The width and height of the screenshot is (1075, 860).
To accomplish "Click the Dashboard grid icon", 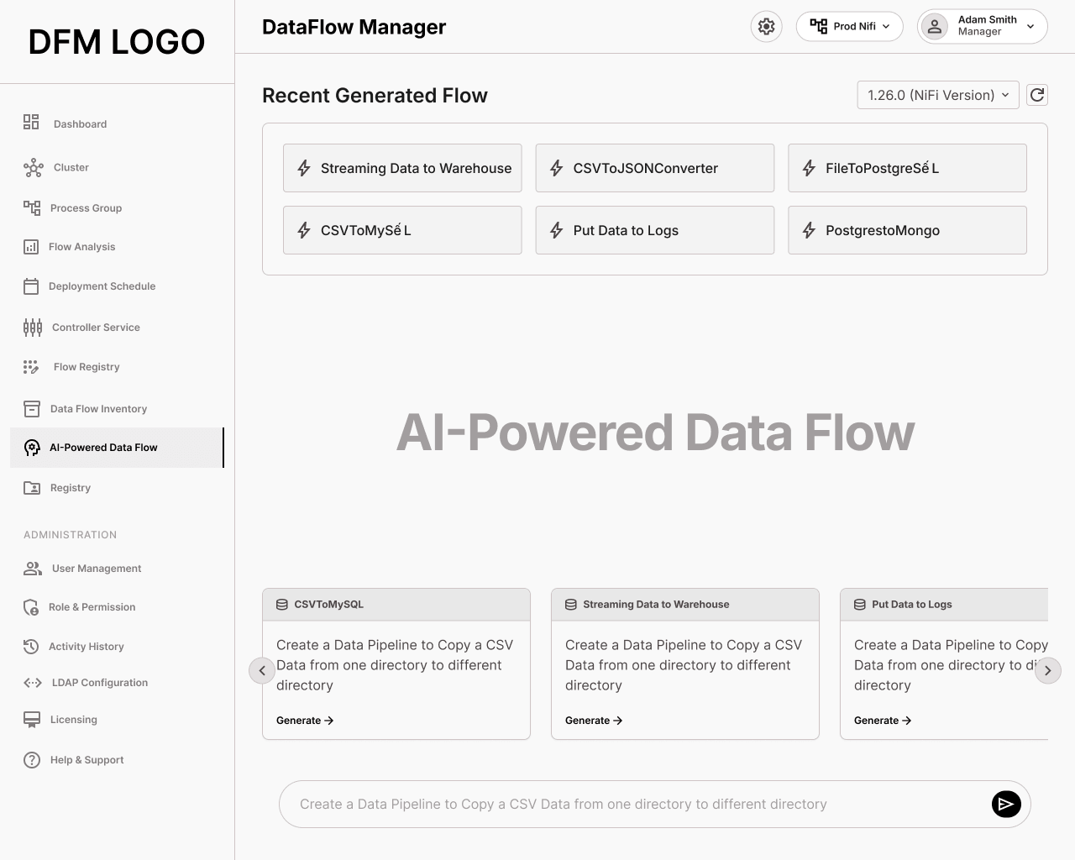I will [31, 123].
